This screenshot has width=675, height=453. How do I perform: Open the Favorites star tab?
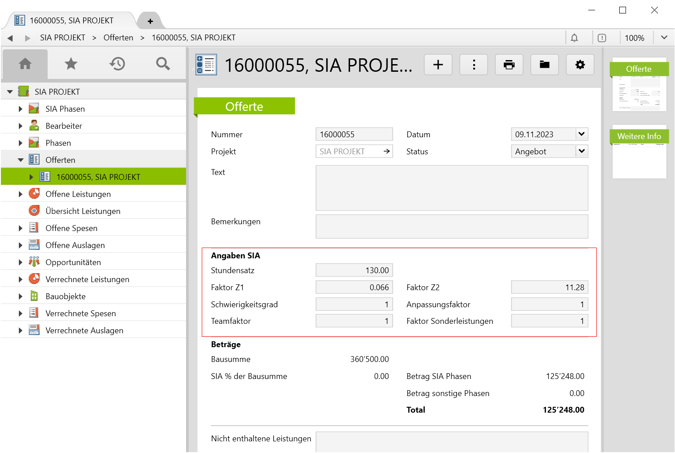coord(71,64)
